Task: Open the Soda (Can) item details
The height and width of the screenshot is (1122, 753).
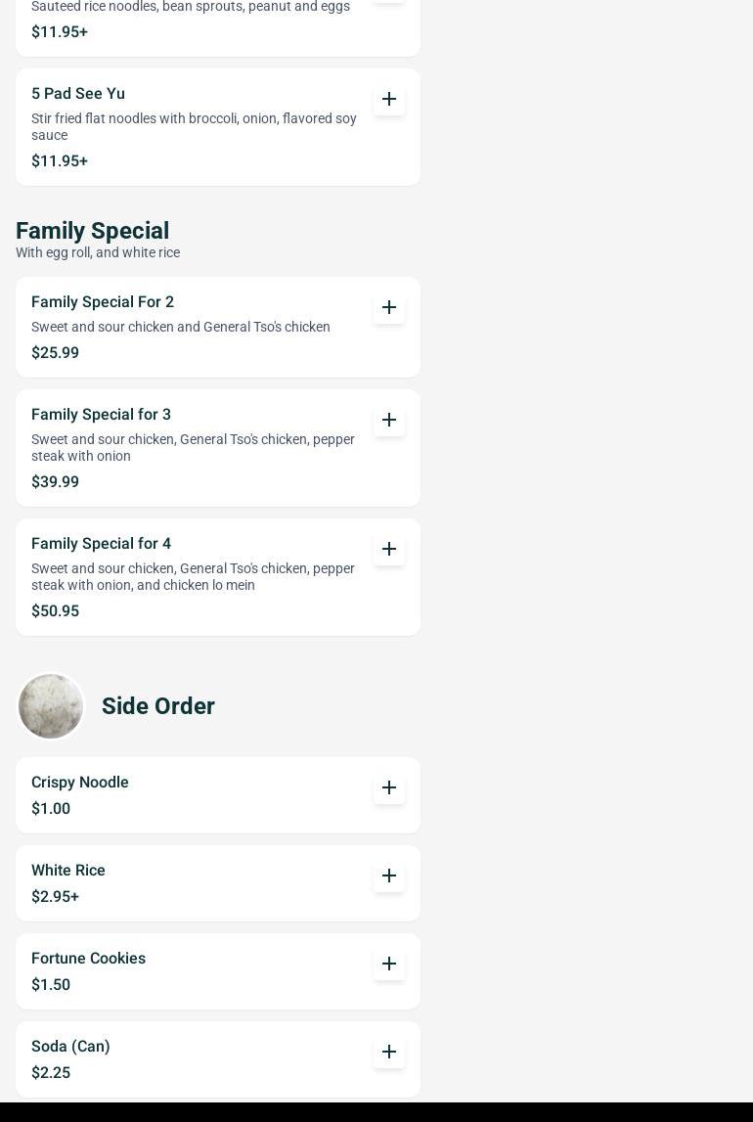Action: (70, 1047)
